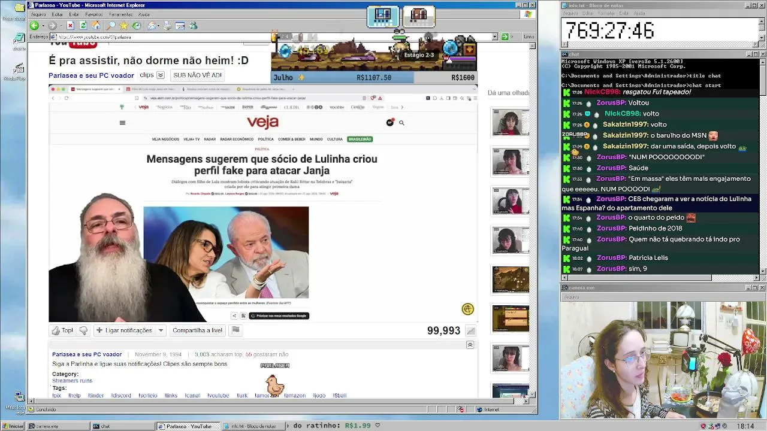Open the Formatar menu in Bloco de notas

(608, 13)
